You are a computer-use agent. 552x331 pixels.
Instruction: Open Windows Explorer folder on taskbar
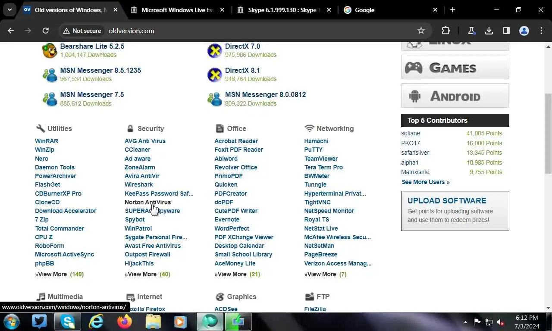[x=153, y=322]
